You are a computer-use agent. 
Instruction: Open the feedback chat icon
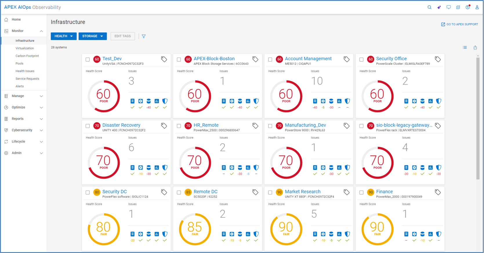click(x=449, y=7)
